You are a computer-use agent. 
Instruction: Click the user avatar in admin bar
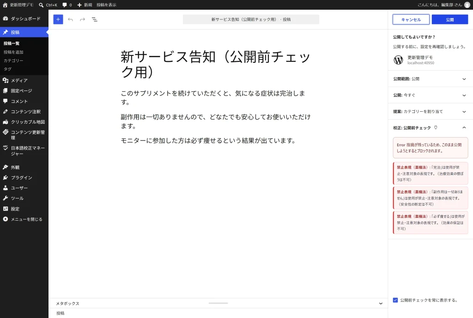coord(467,5)
